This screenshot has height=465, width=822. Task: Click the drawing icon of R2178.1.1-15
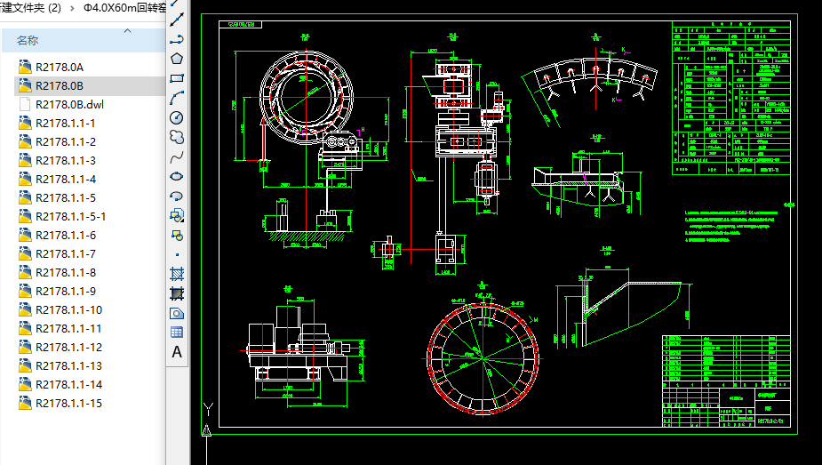click(x=25, y=403)
